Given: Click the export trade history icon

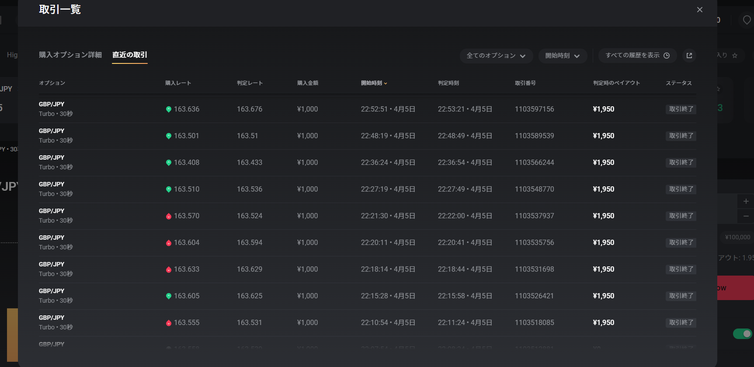Looking at the screenshot, I should click(x=689, y=56).
